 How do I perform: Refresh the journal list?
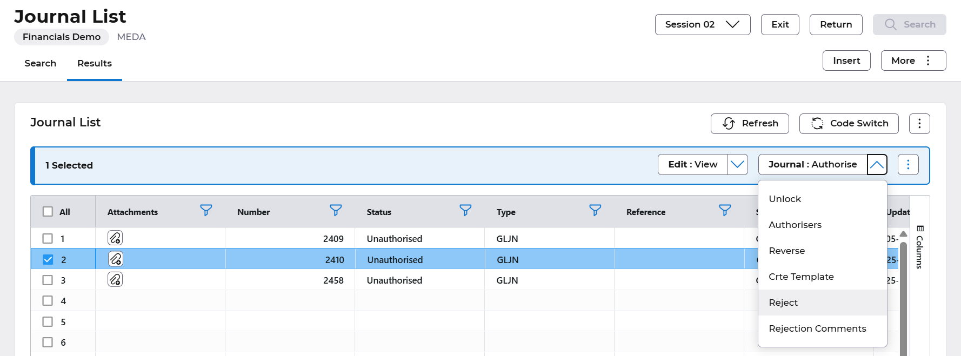[750, 124]
